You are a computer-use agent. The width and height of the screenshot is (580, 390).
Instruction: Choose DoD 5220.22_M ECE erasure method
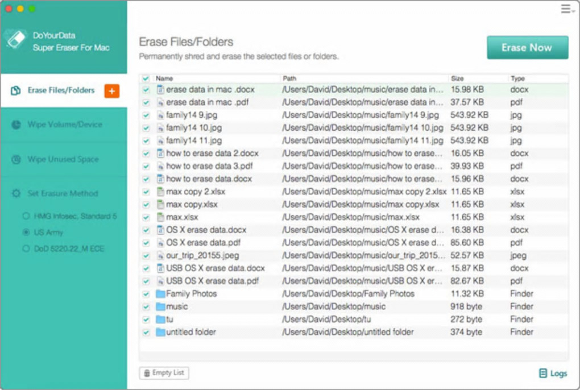26,248
